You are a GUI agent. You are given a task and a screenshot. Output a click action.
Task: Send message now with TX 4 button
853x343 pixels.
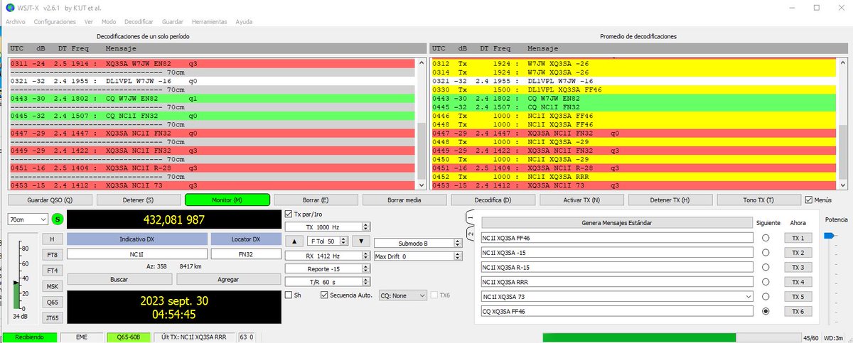click(798, 282)
